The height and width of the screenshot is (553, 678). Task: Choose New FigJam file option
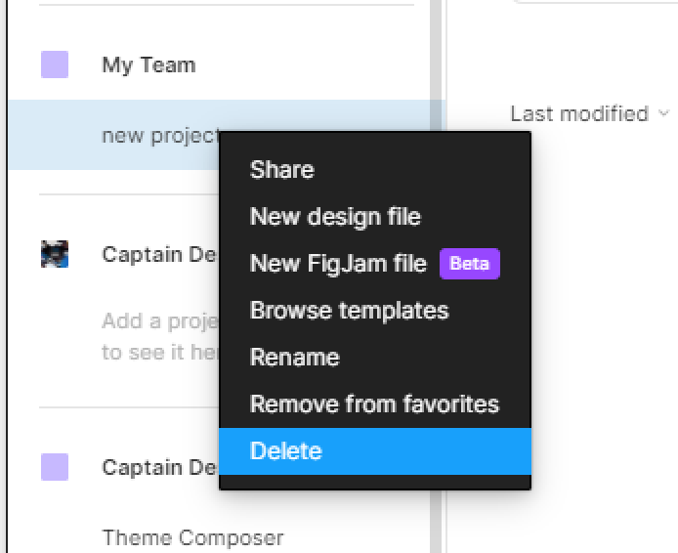pyautogui.click(x=338, y=264)
